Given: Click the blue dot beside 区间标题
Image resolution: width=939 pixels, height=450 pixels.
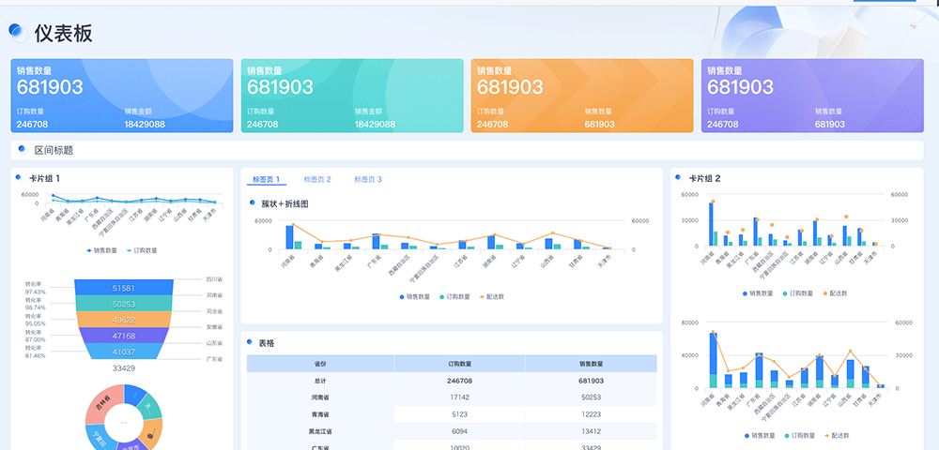Looking at the screenshot, I should 22,149.
